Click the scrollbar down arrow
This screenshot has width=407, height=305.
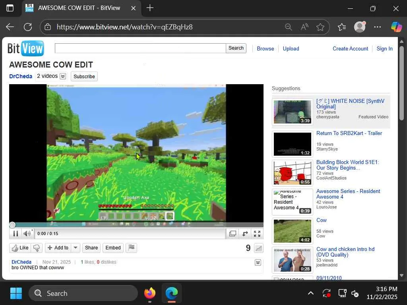click(x=401, y=276)
